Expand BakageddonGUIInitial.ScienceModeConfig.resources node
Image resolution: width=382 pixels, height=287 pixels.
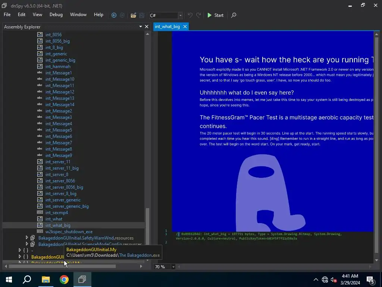tap(27, 244)
